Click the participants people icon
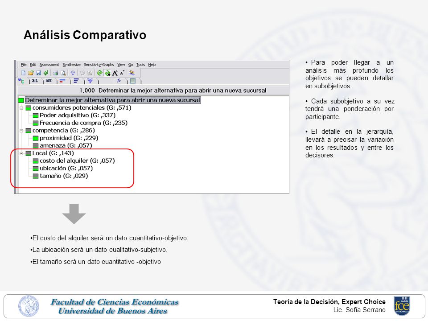This screenshot has width=428, height=321. click(x=132, y=73)
